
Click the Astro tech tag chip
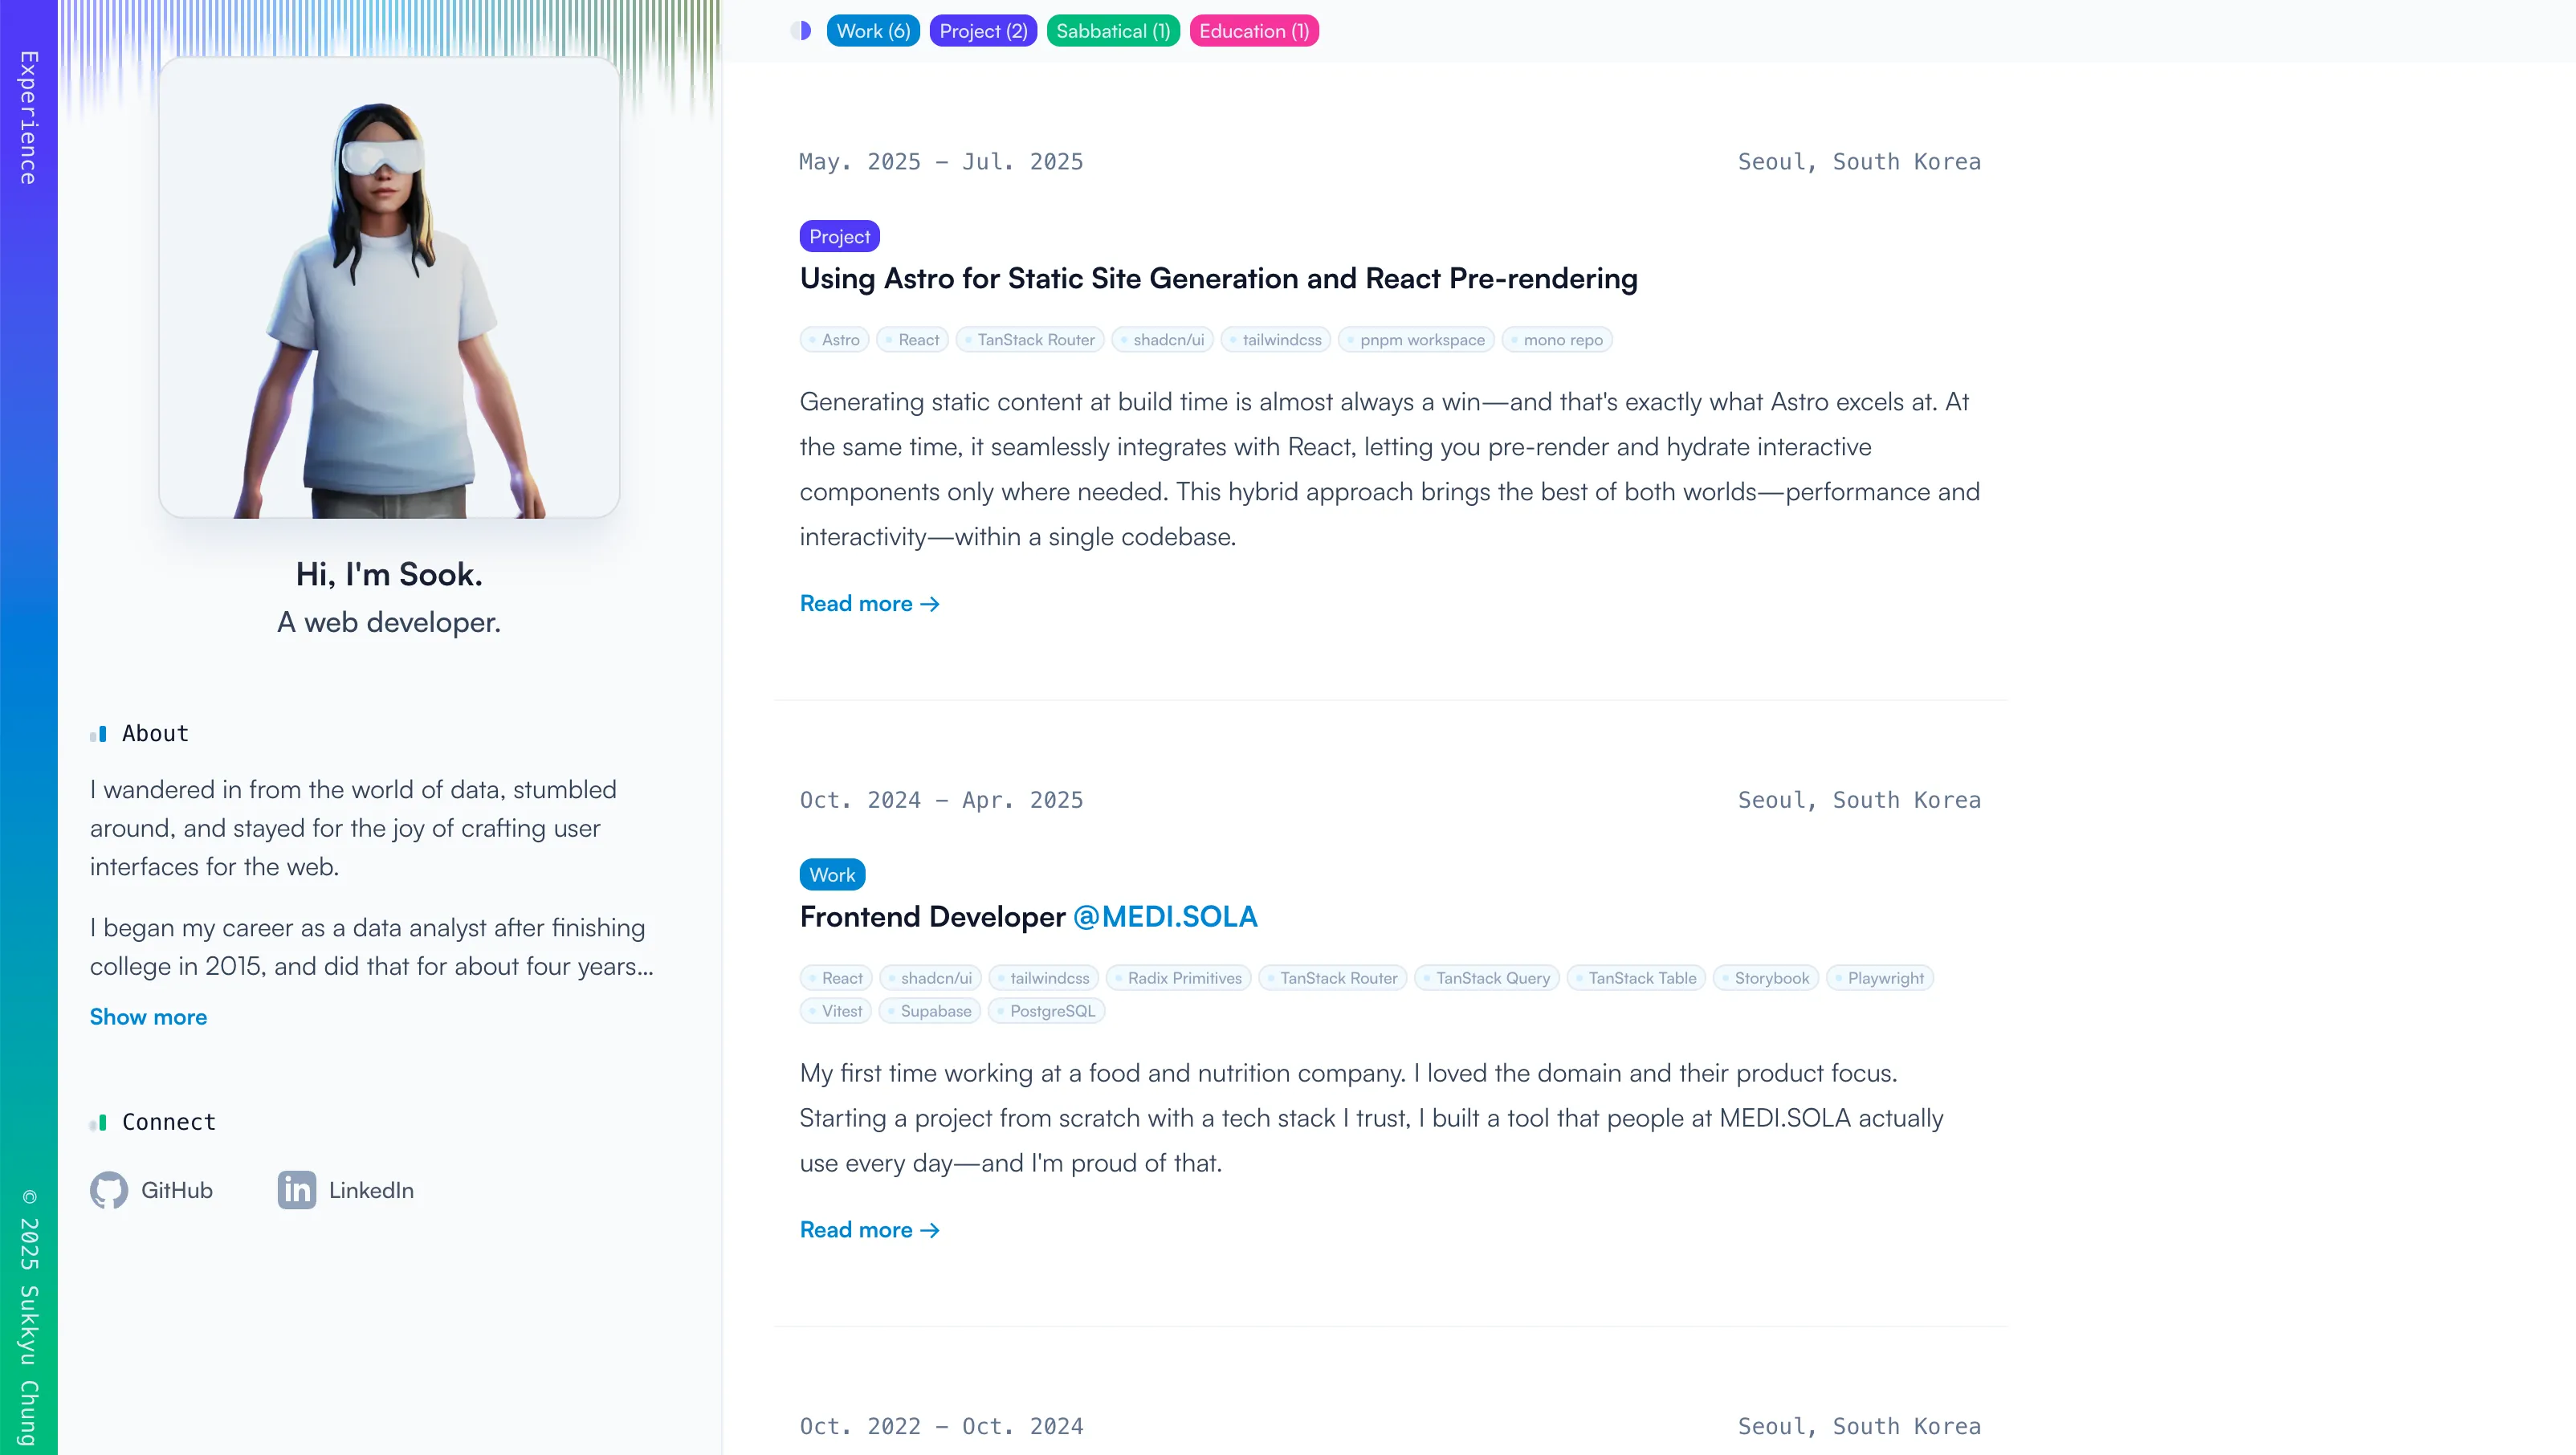point(834,340)
